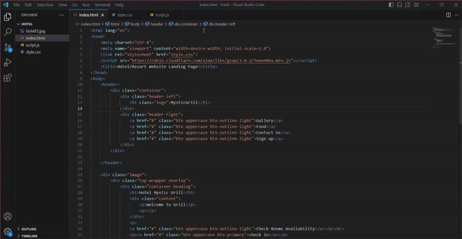Click Welcome to Grill paragraph text
The width and height of the screenshot is (462, 239).
tap(166, 204)
